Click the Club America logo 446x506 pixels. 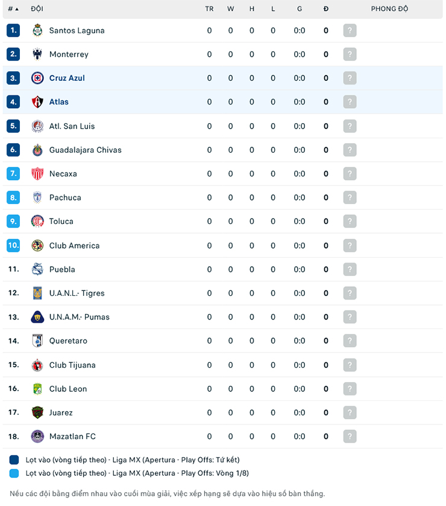click(37, 246)
